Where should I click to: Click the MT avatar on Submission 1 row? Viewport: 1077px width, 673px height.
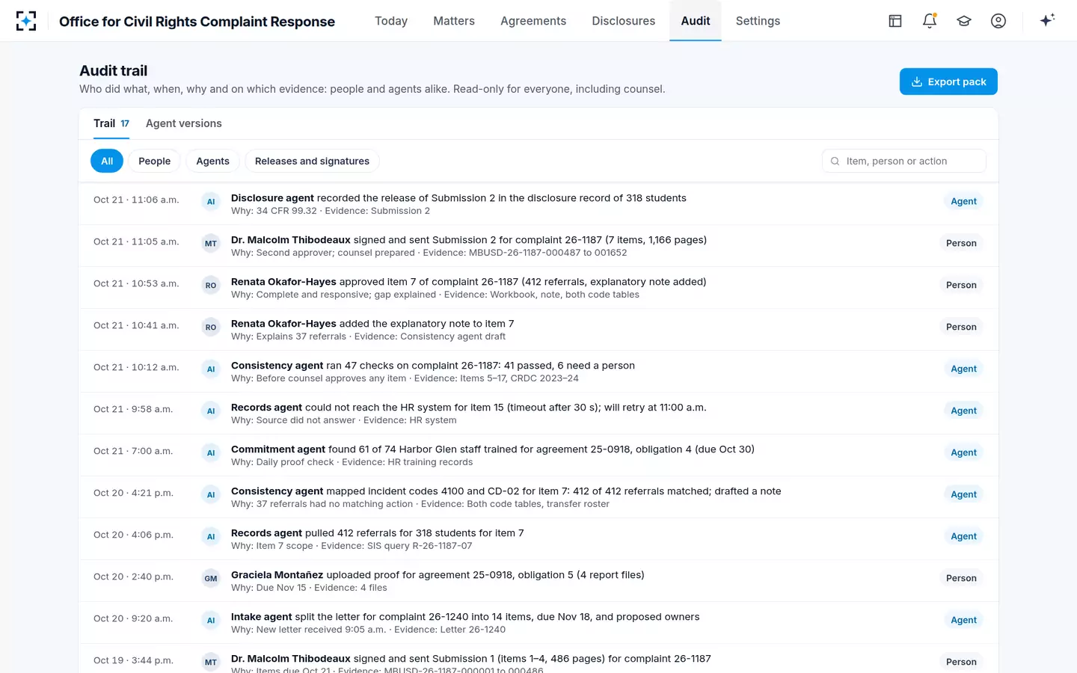point(211,662)
